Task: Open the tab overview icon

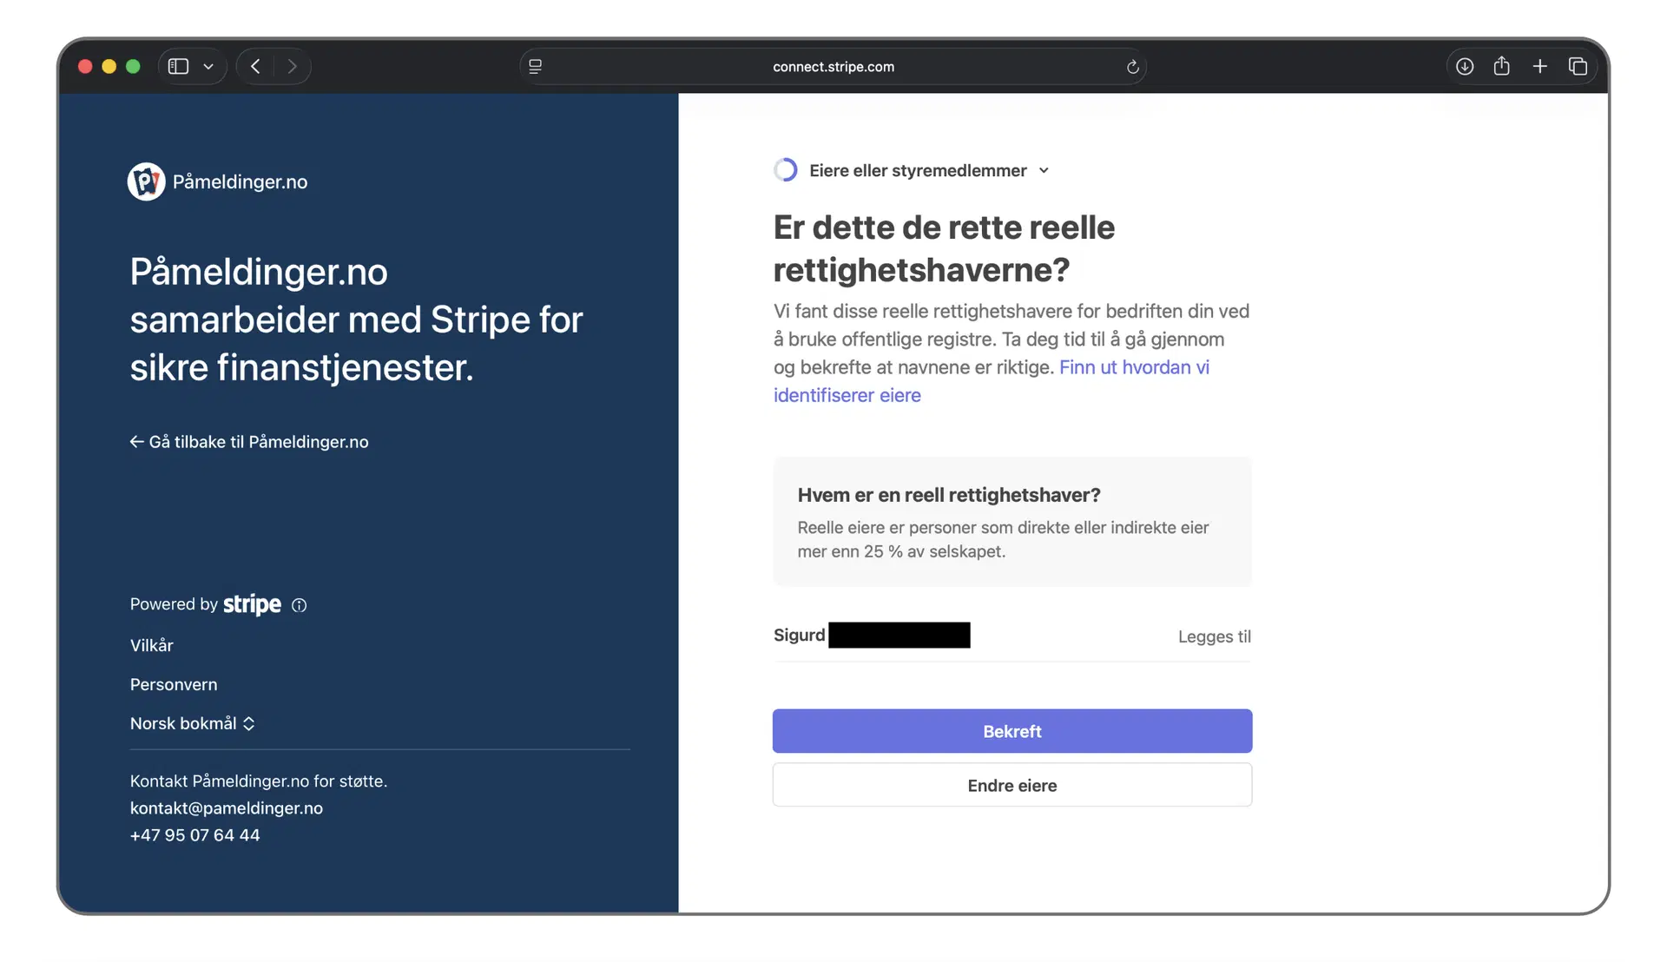Action: [x=1579, y=66]
